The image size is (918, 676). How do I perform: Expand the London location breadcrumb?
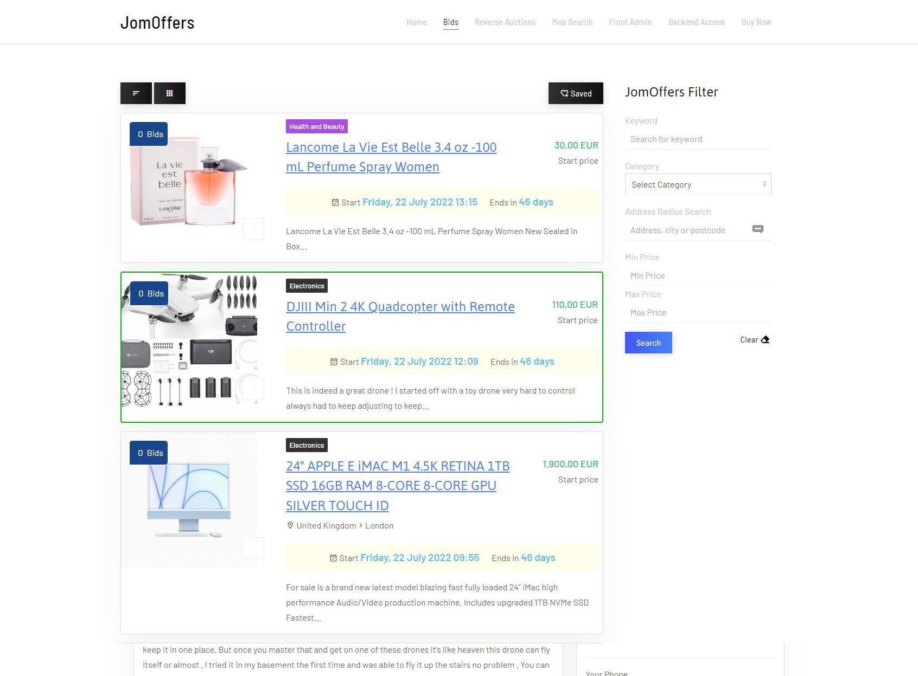[379, 525]
